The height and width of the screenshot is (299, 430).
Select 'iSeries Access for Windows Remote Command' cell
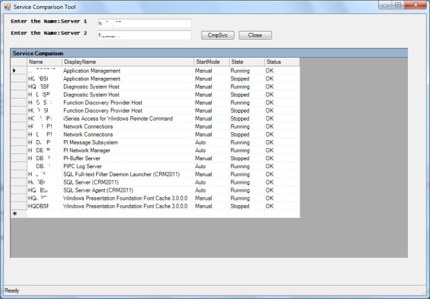coord(128,119)
